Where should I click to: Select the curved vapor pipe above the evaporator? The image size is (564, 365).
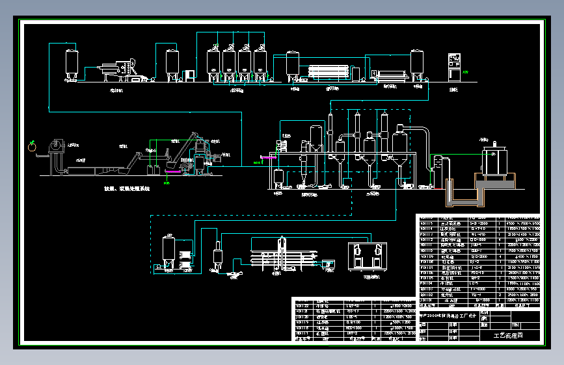click(x=417, y=147)
